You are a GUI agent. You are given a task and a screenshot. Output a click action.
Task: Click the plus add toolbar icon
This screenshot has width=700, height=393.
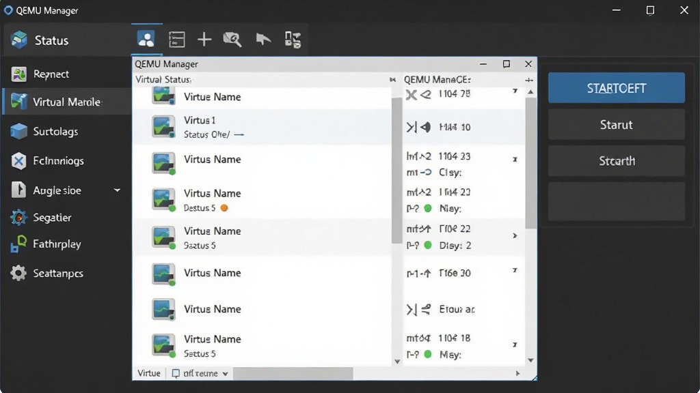(x=204, y=40)
